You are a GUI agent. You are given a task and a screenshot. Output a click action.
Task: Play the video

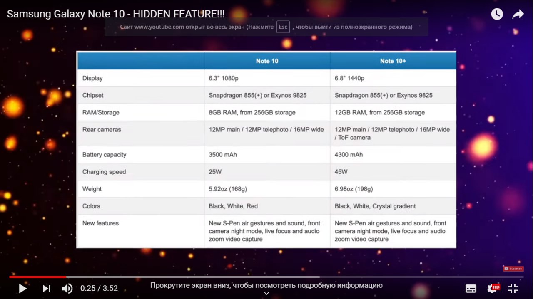[x=23, y=288]
